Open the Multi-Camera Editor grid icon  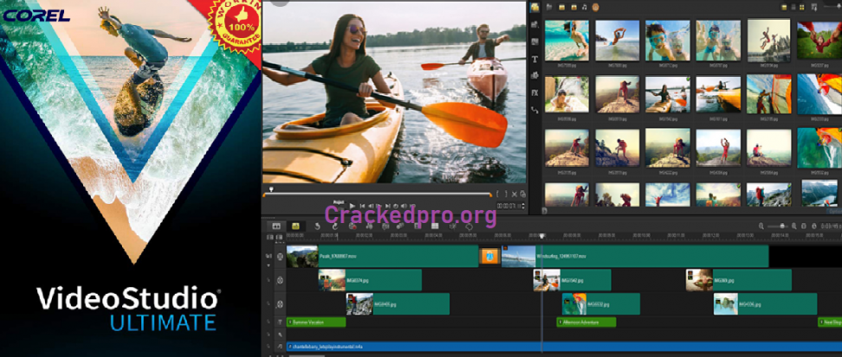coord(435,226)
